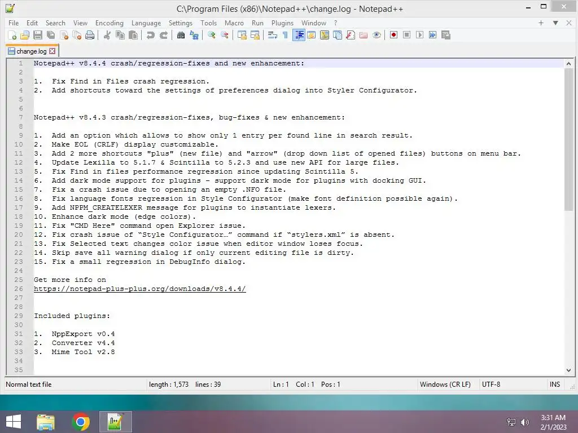Click the Save Recorded Macro icon
The height and width of the screenshot is (433, 578).
[x=446, y=35]
